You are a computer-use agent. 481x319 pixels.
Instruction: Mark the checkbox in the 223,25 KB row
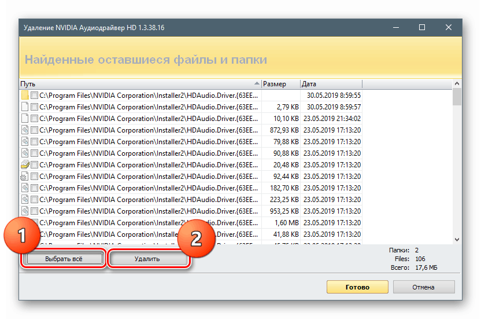pyautogui.click(x=34, y=200)
